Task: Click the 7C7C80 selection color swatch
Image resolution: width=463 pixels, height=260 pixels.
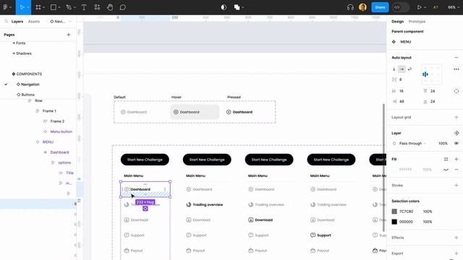Action: click(394, 212)
